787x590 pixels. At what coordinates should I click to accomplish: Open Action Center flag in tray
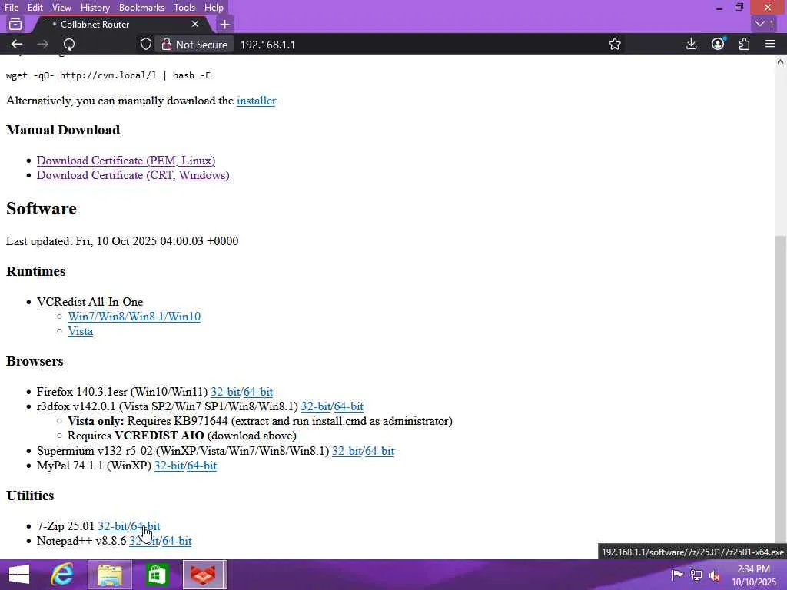coord(677,575)
